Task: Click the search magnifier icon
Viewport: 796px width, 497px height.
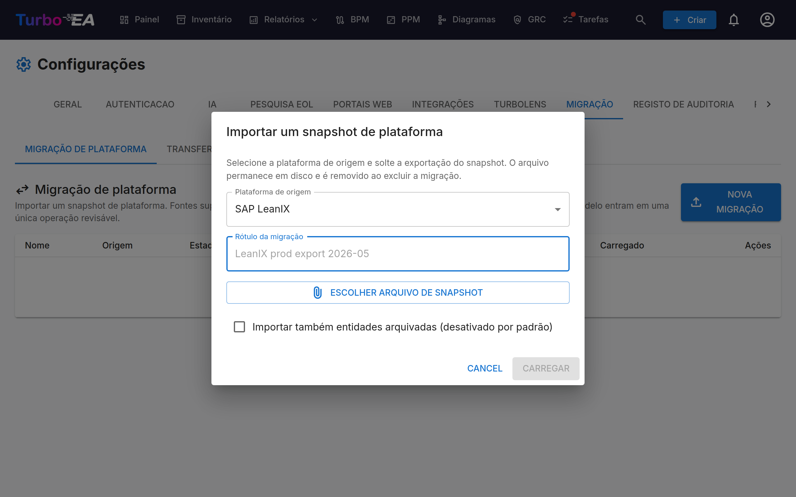Action: pos(641,20)
